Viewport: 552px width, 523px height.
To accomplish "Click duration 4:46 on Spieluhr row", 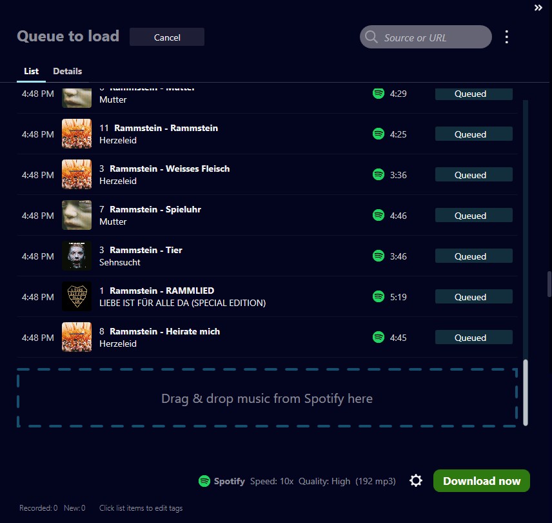I will (x=398, y=216).
